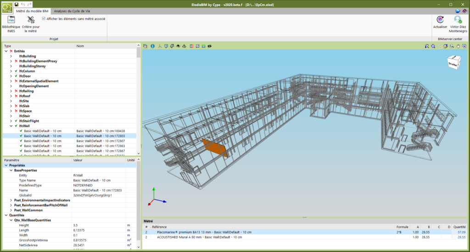This screenshot has height=252, width=470.
Task: Click the GlobalId value field
Action: click(x=99, y=195)
